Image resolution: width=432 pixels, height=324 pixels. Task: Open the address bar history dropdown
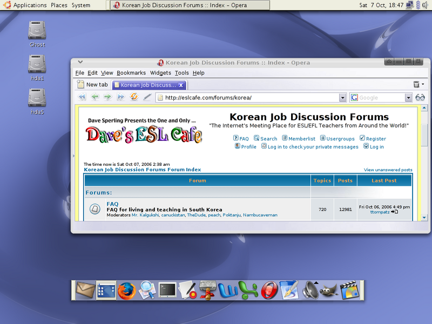coord(342,98)
